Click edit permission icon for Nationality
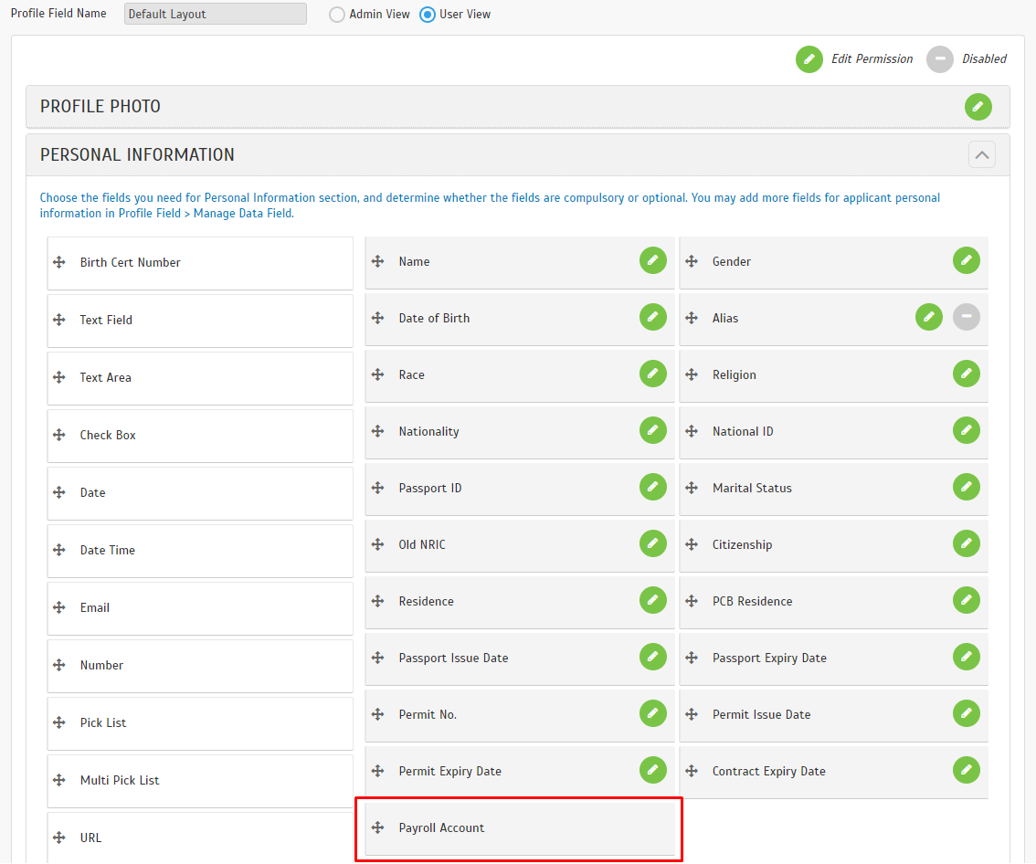This screenshot has width=1036, height=864. click(x=652, y=430)
